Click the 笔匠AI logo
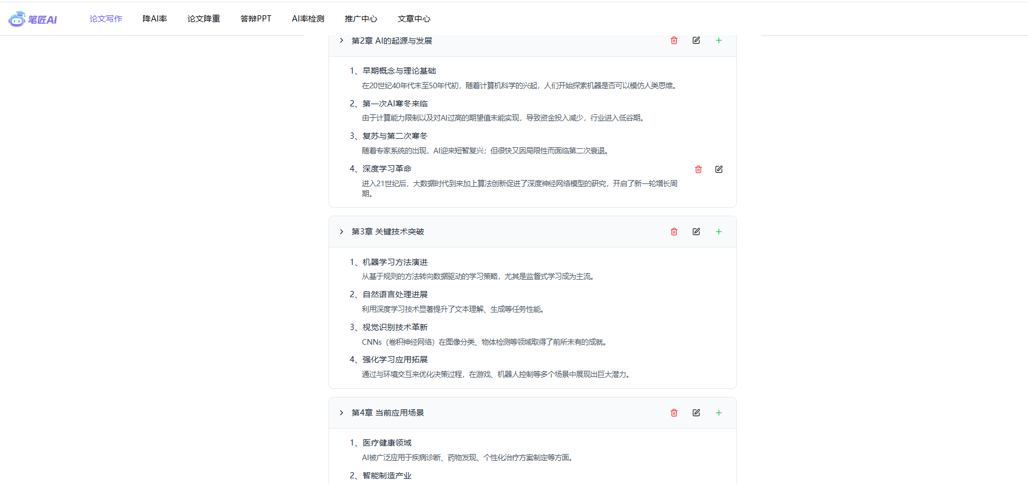The height and width of the screenshot is (484, 1028). 33,19
